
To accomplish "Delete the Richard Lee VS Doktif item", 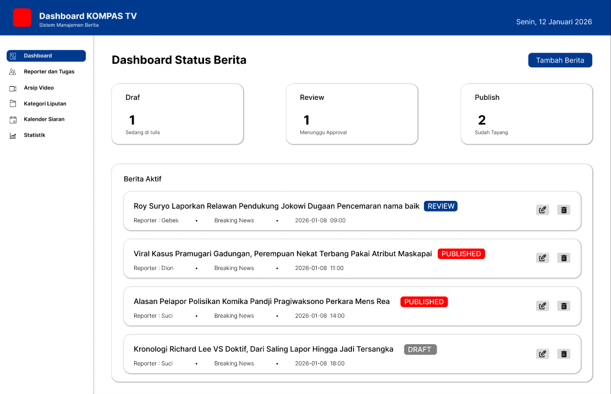I will 563,354.
